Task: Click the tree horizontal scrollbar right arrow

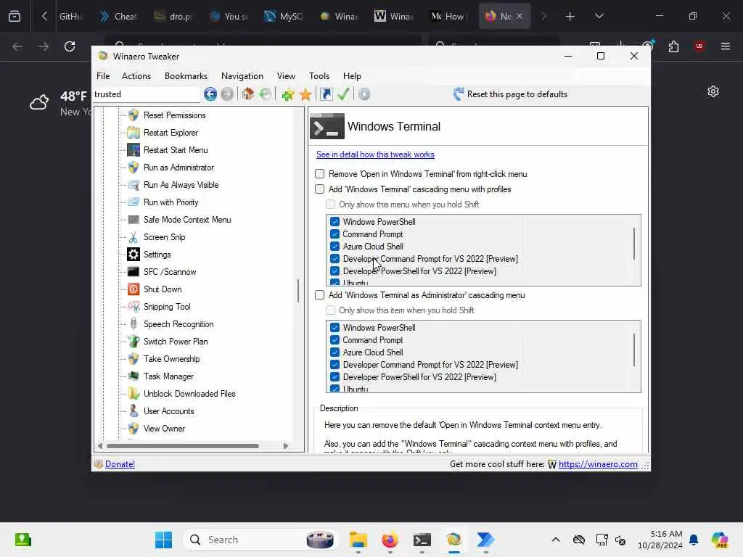Action: [286, 446]
